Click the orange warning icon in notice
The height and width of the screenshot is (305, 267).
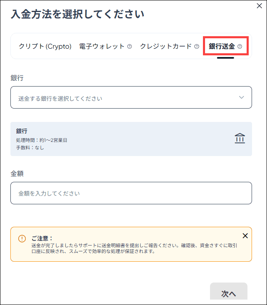click(x=22, y=238)
